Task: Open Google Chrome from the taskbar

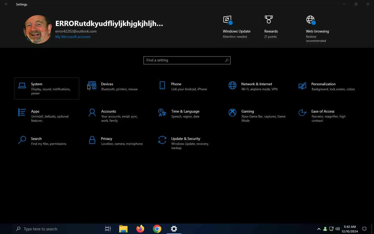Action: tap(157, 229)
